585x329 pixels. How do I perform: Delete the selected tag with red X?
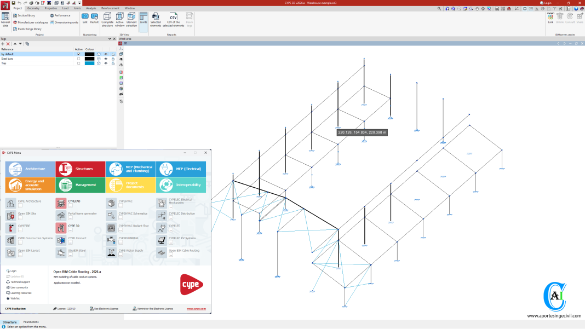8,44
